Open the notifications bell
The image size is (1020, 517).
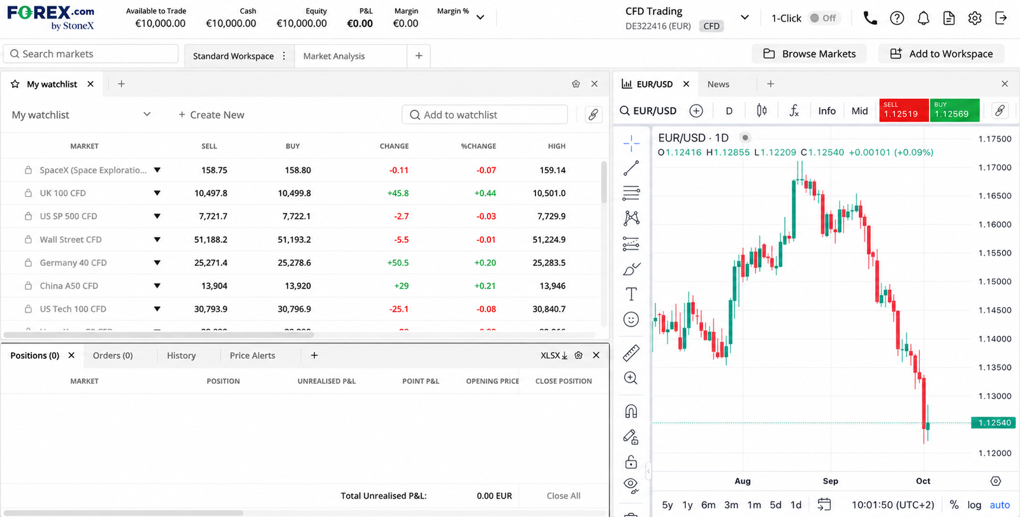click(923, 18)
